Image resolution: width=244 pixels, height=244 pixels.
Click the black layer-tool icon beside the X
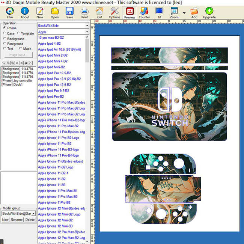point(26,63)
